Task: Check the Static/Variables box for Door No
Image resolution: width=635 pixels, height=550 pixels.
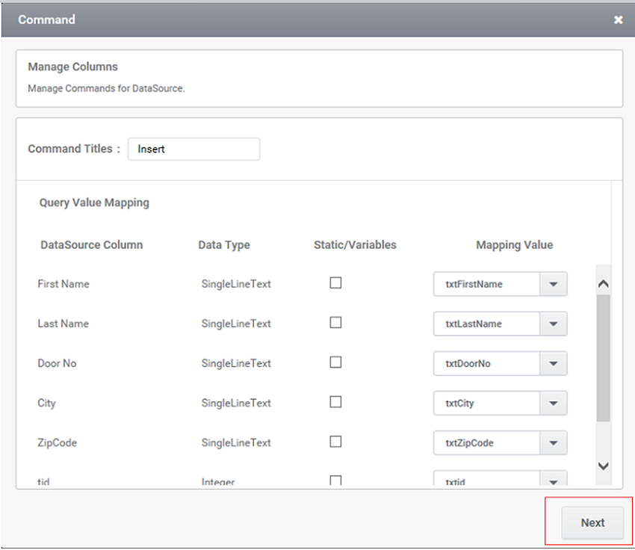Action: click(x=335, y=362)
